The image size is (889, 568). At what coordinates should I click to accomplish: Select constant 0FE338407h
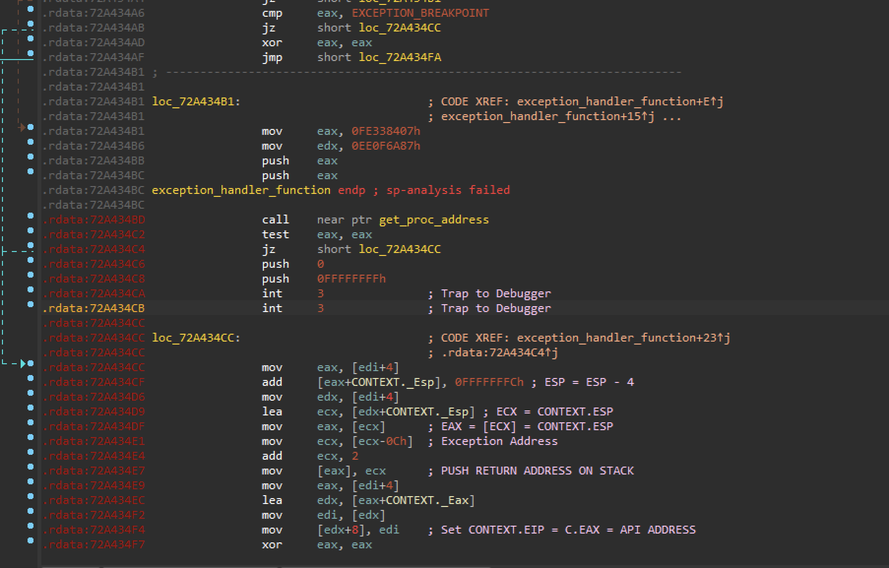click(386, 131)
